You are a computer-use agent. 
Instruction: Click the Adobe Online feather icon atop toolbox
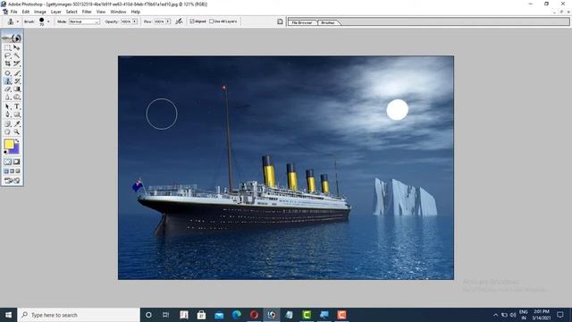[12, 38]
